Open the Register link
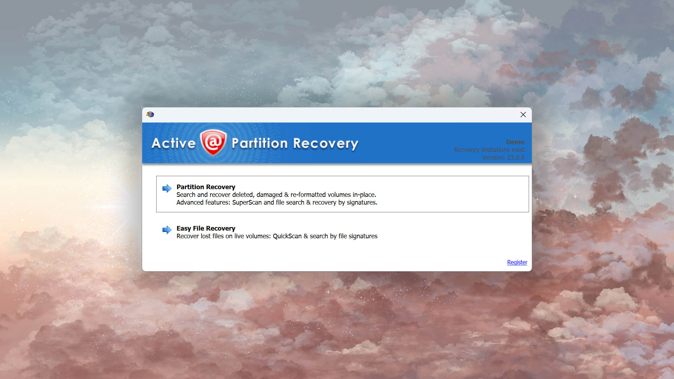Viewport: 674px width, 379px height. click(x=517, y=262)
